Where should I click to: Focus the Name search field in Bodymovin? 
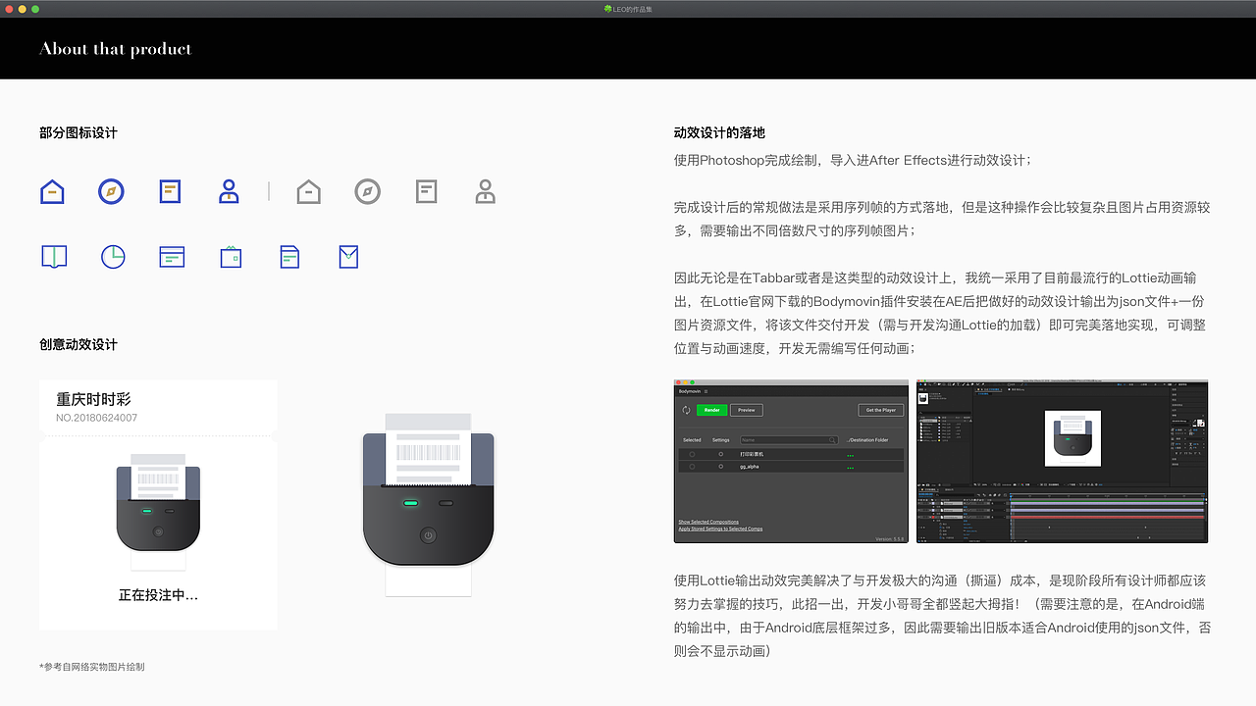click(789, 440)
